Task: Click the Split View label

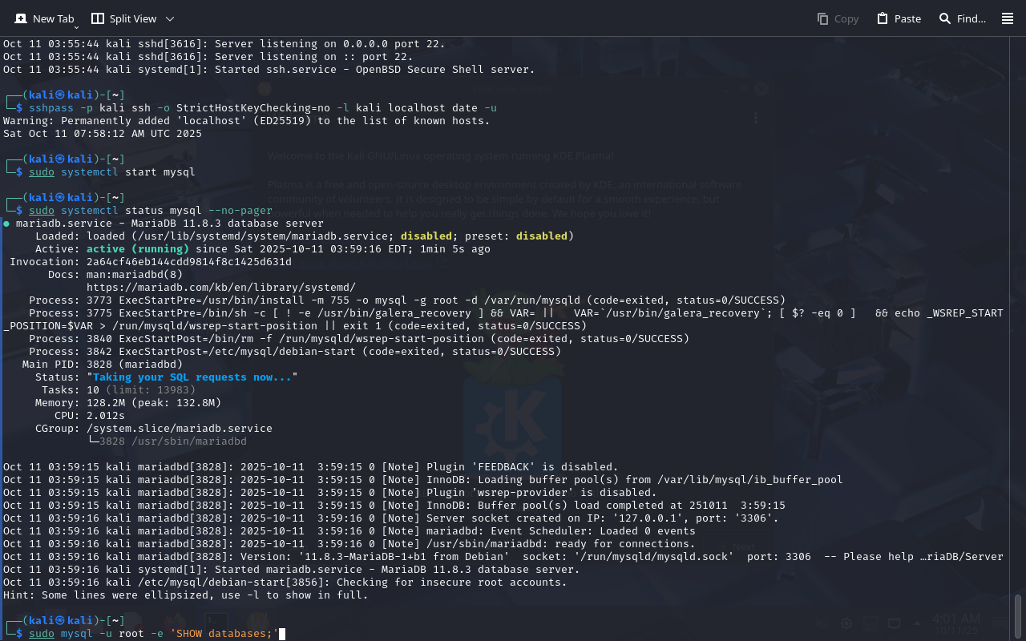Action: (133, 18)
